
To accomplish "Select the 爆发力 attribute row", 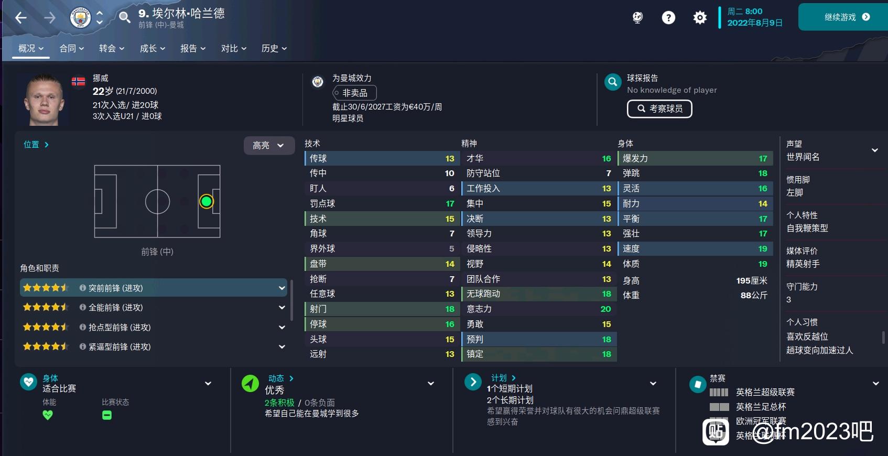I will [x=695, y=158].
